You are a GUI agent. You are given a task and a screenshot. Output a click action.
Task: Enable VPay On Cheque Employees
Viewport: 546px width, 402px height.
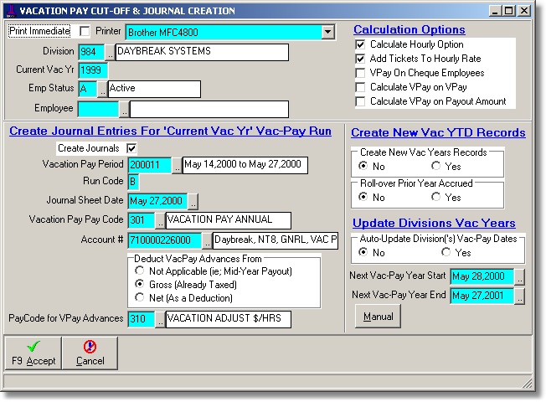pos(360,73)
